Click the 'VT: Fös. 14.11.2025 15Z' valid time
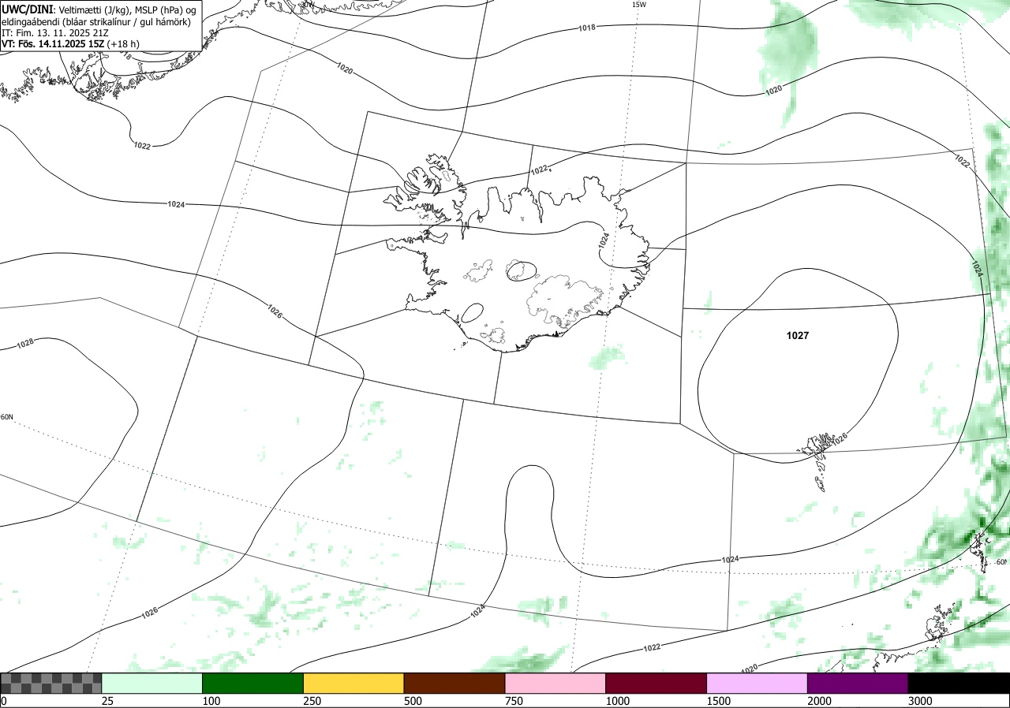The width and height of the screenshot is (1010, 708). click(x=53, y=43)
